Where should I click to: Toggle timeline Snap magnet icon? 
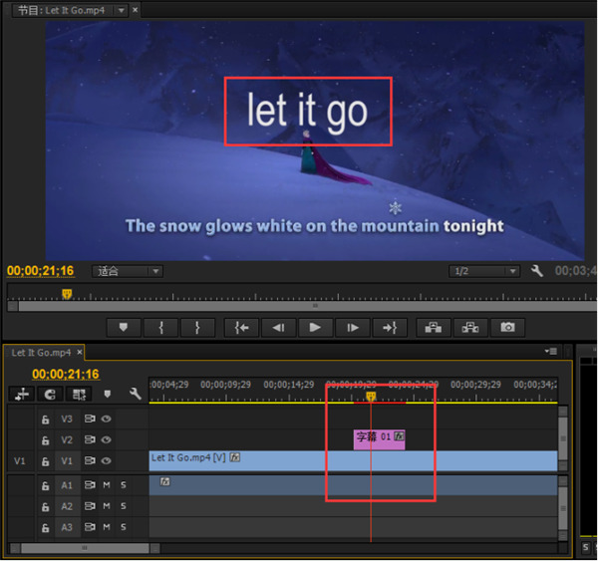pyautogui.click(x=50, y=394)
